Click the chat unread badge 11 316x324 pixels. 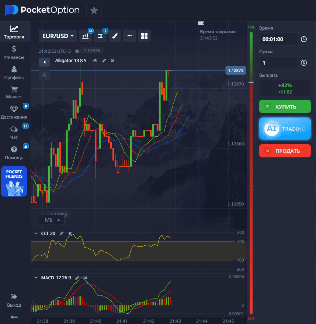coord(25,126)
